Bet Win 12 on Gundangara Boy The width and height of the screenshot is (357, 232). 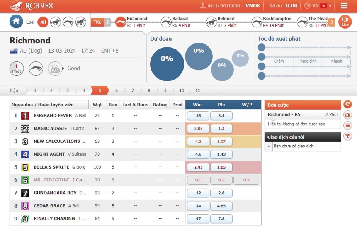(198, 193)
